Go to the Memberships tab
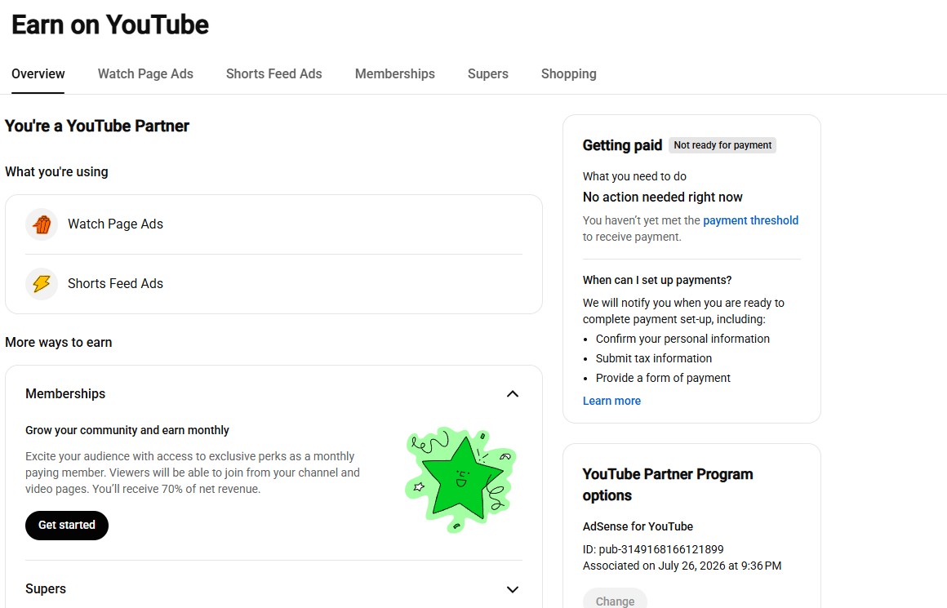This screenshot has height=608, width=947. coord(395,74)
